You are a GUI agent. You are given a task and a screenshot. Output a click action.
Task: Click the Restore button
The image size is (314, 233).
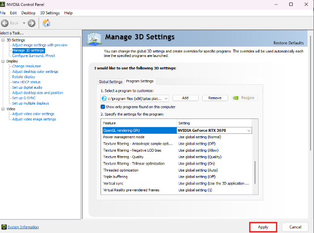tap(245, 98)
